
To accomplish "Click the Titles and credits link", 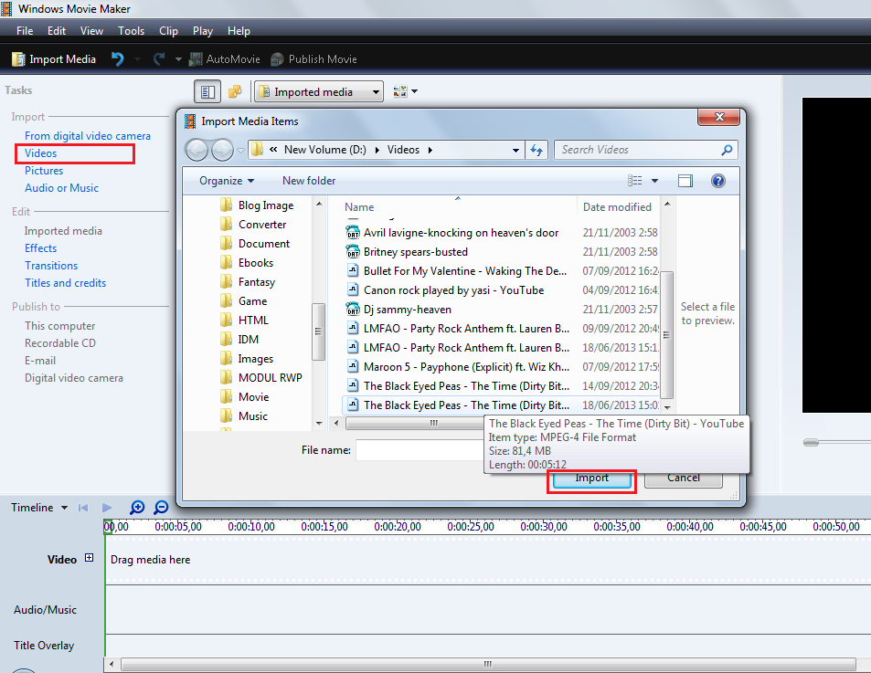I will coord(66,283).
